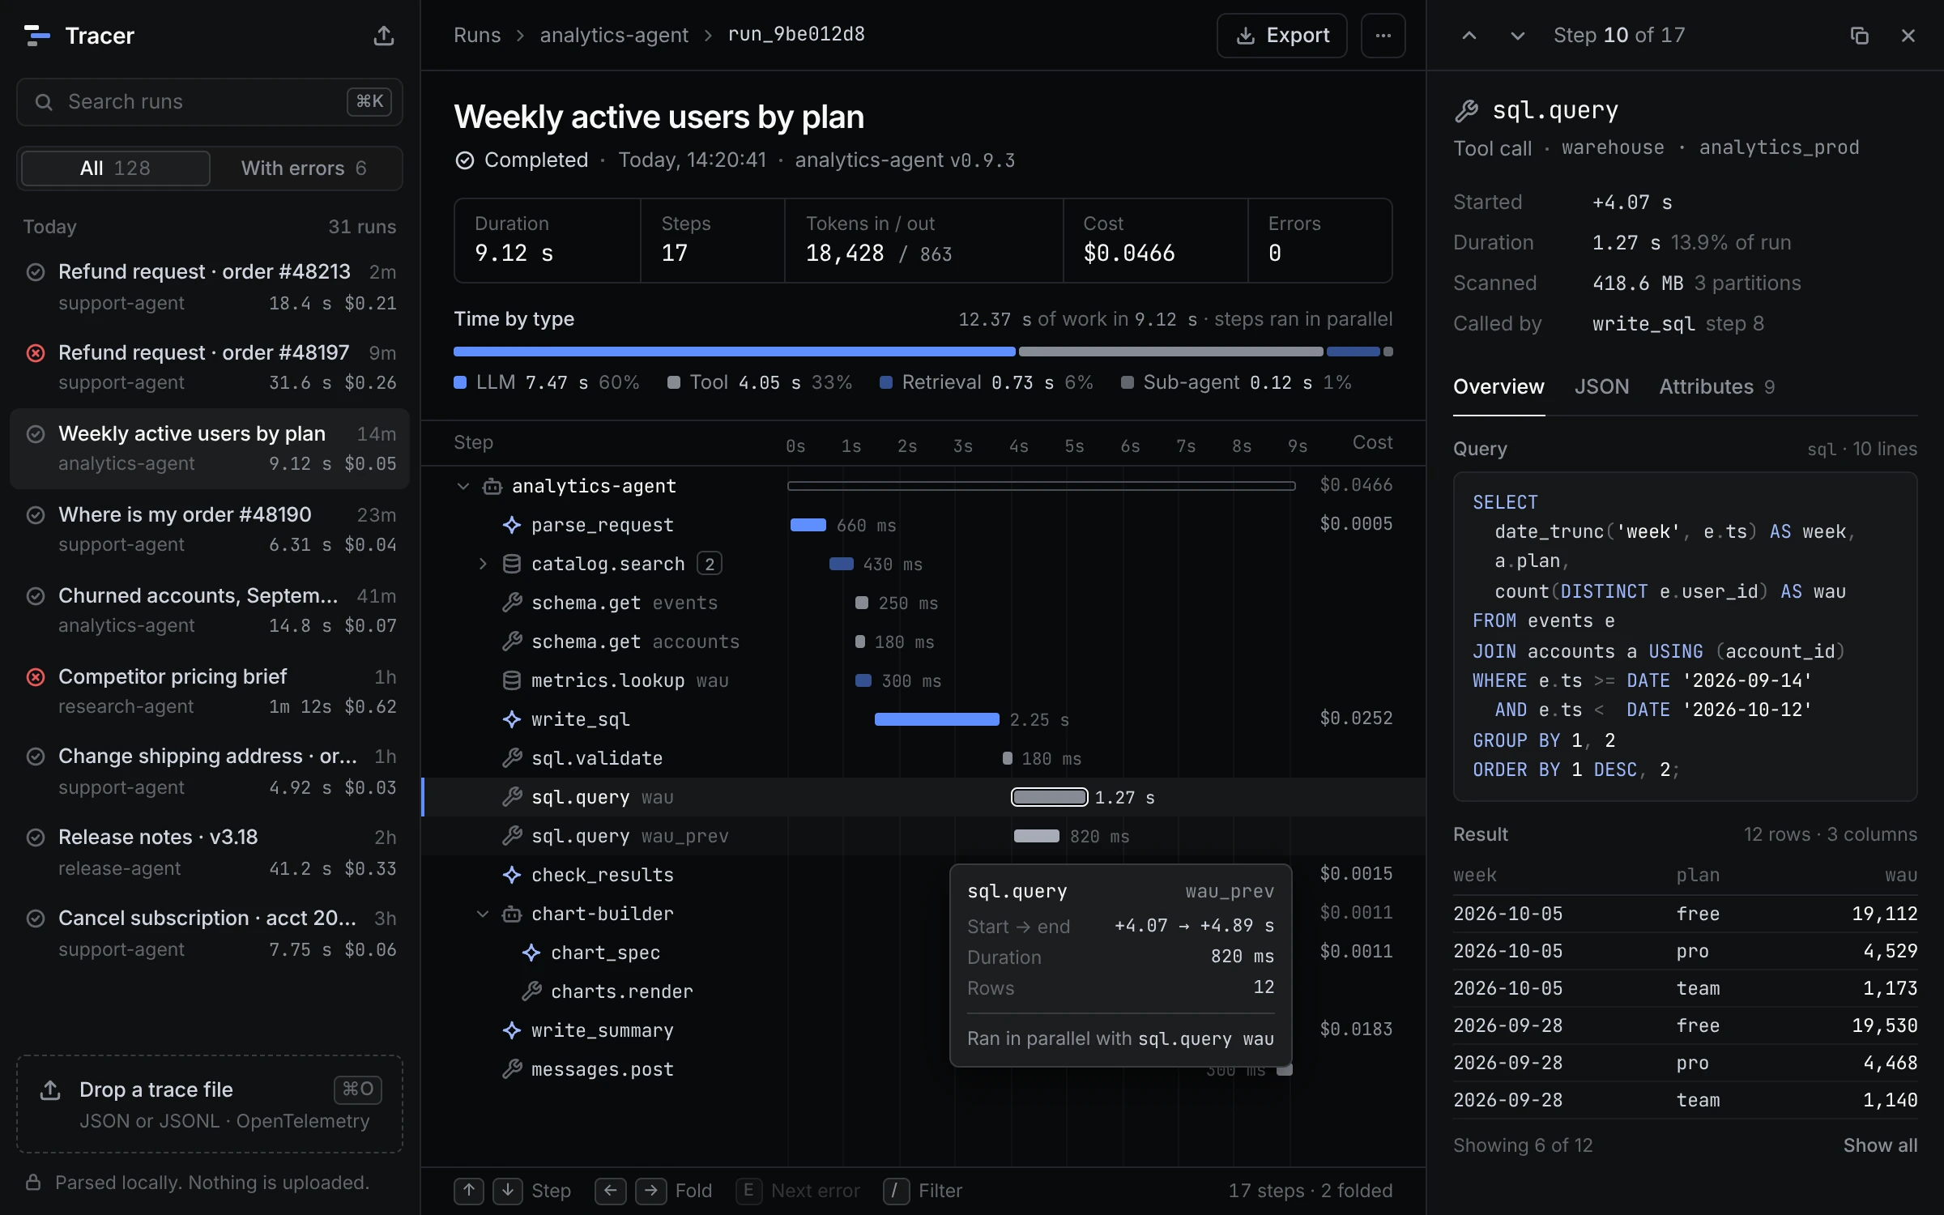Select the All 128 runs filter
Image resolution: width=1944 pixels, height=1215 pixels.
pyautogui.click(x=115, y=168)
